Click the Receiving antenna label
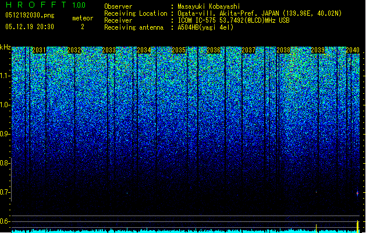366x233 pixels. pyautogui.click(x=134, y=27)
